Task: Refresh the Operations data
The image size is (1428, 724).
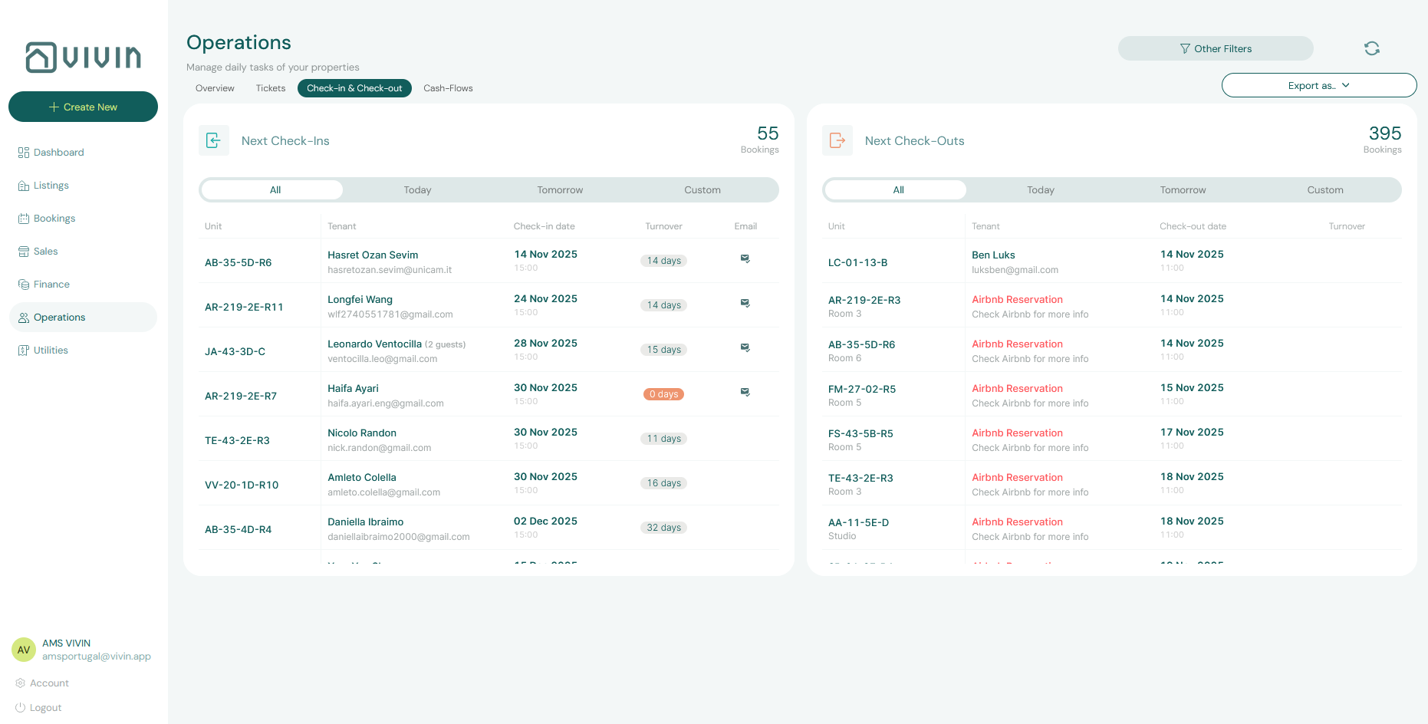Action: click(x=1372, y=48)
